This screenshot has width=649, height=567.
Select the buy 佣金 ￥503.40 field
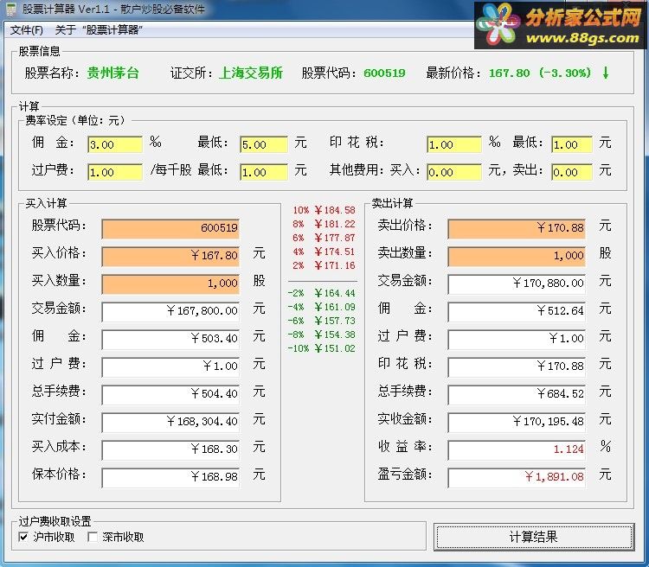[x=170, y=339]
